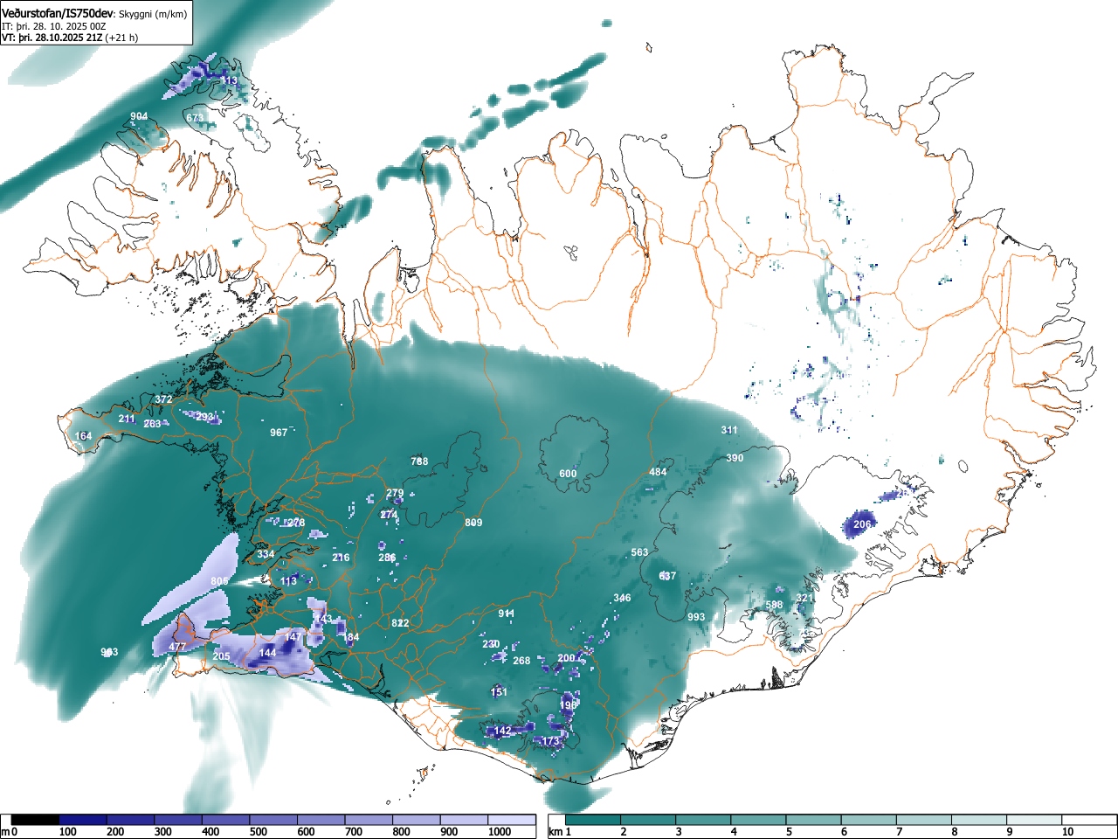Image resolution: width=1118 pixels, height=839 pixels.
Task: Click the 205 map value
Action: 221,656
